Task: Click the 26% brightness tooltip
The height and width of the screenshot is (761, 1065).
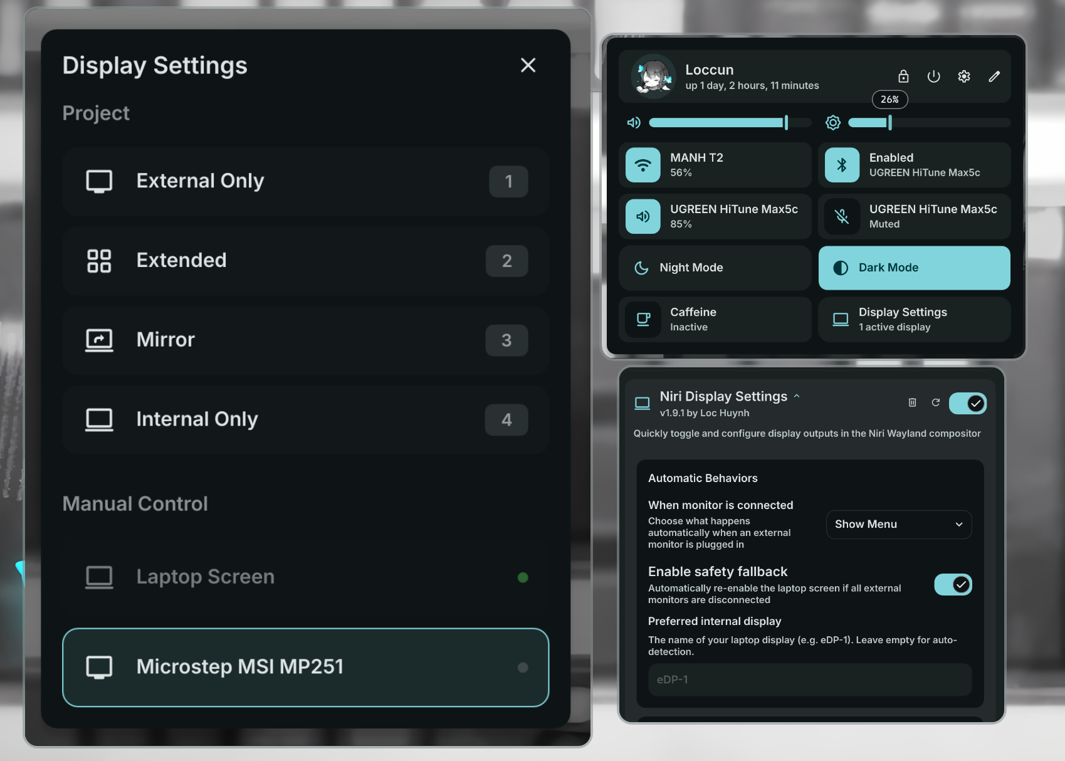Action: point(889,99)
